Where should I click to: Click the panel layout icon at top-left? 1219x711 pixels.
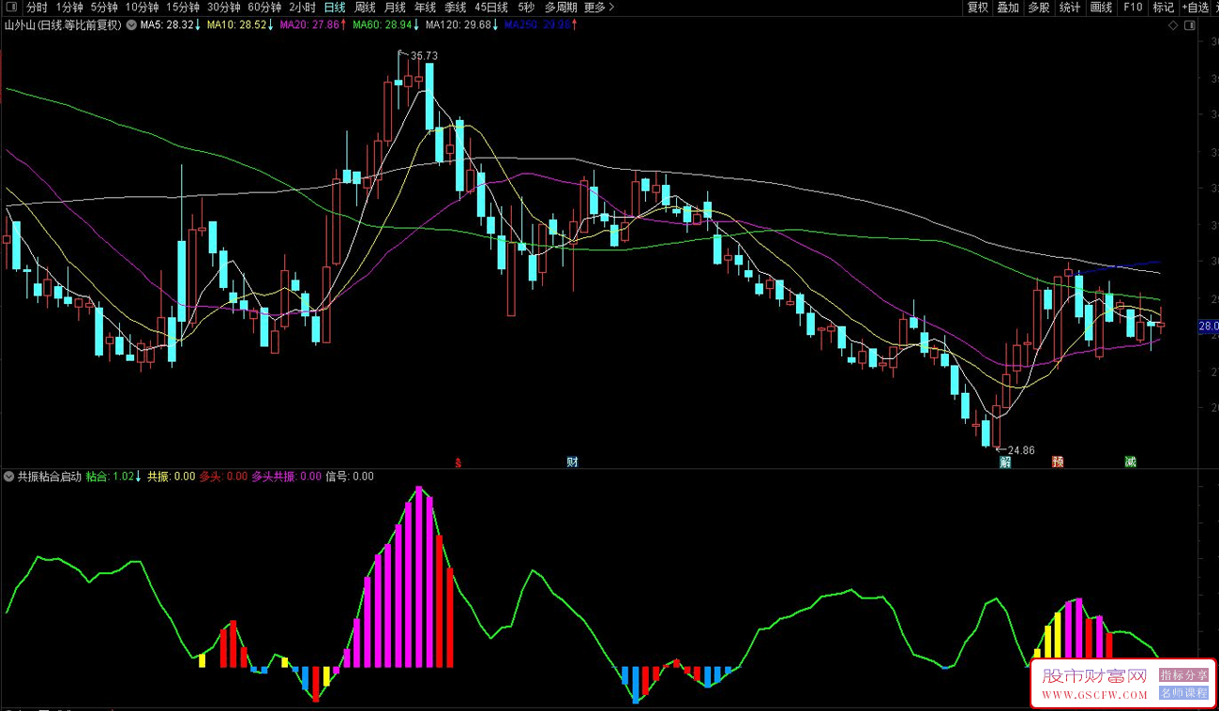tap(12, 7)
